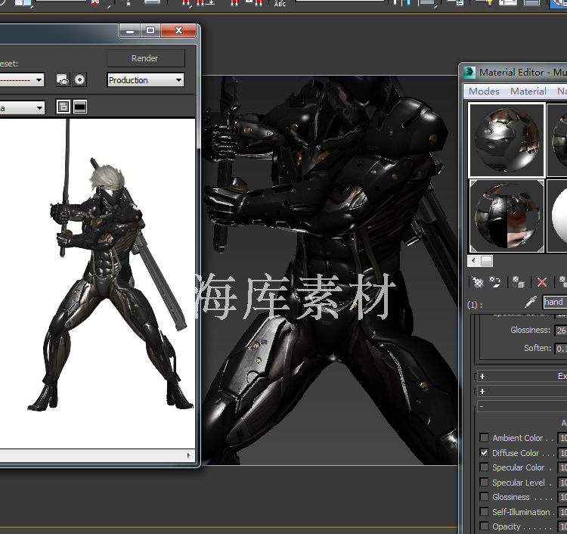Click the Soften value field
The image size is (567, 534).
pos(561,349)
